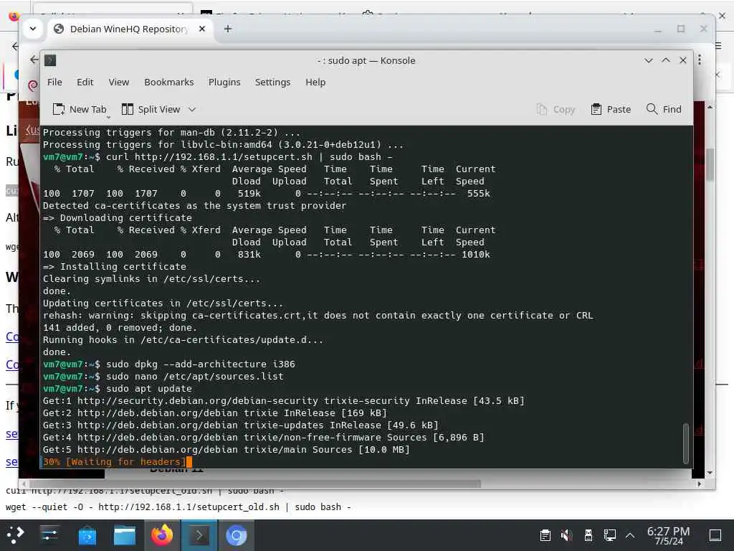
Task: Open the browser vertical dots menu
Action: click(700, 60)
